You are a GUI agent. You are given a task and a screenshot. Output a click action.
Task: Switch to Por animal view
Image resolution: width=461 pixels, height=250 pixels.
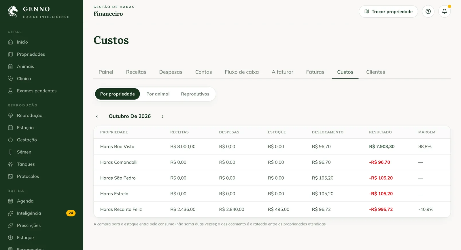(158, 94)
